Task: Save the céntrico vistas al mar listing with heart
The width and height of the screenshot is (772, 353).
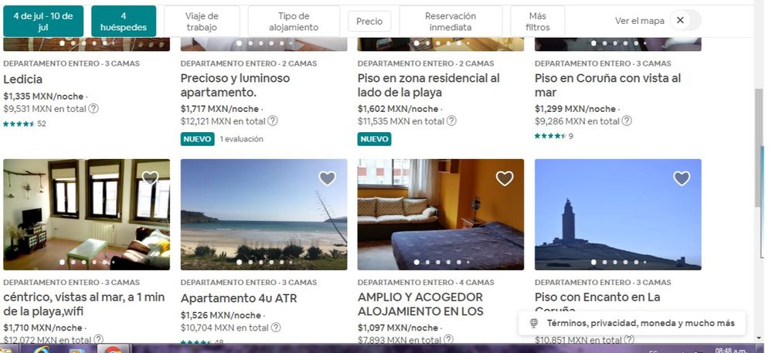Action: tap(150, 178)
